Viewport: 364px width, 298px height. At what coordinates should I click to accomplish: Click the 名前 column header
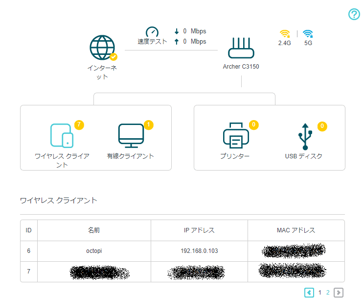pos(94,230)
